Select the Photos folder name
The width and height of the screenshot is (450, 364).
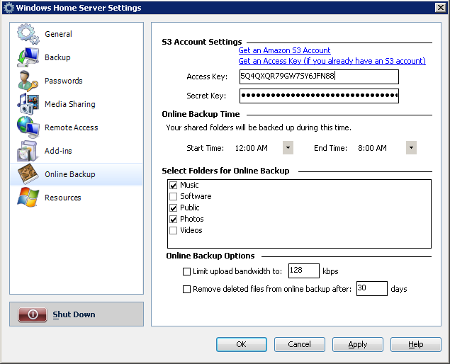click(x=192, y=219)
